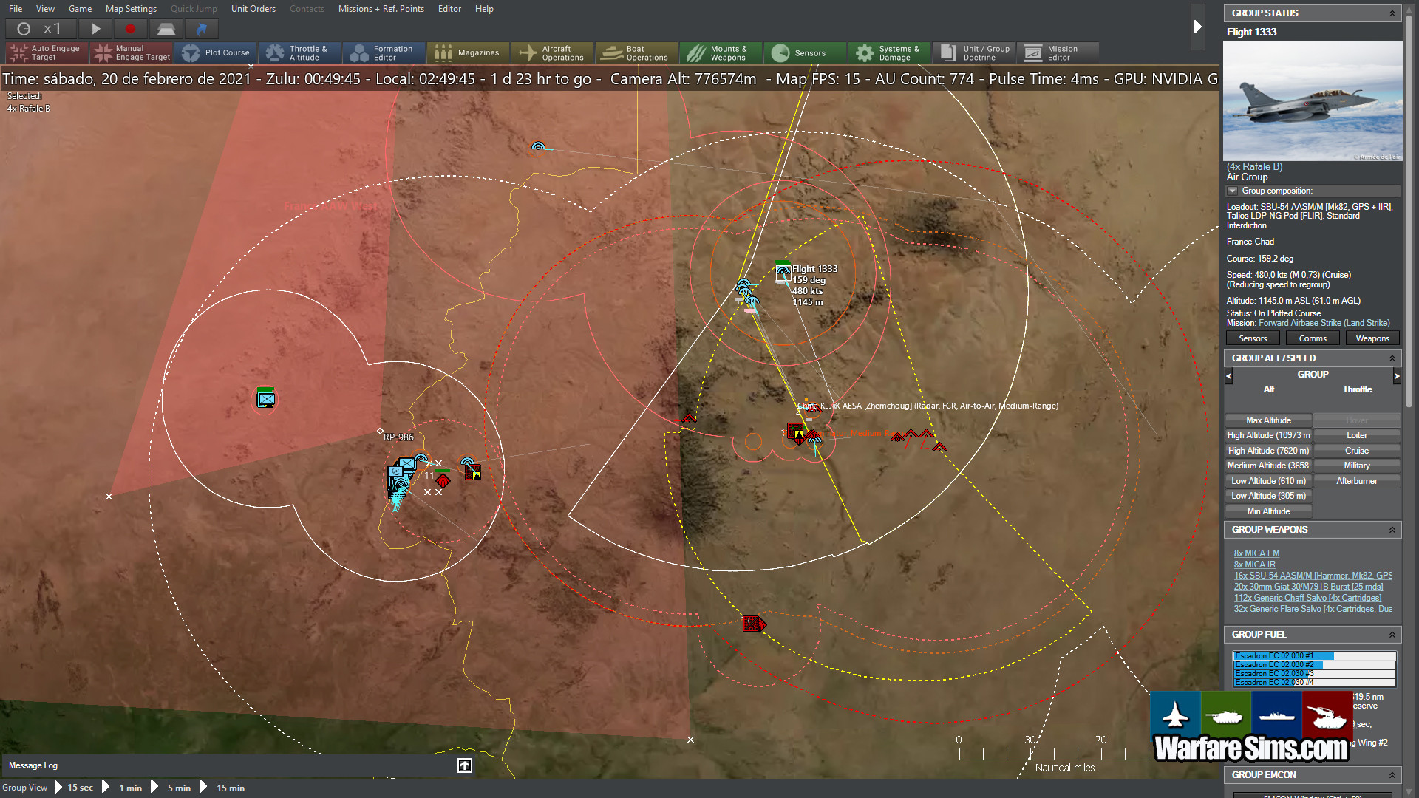The height and width of the screenshot is (798, 1419).
Task: Open the Plot Course tool
Action: (217, 52)
